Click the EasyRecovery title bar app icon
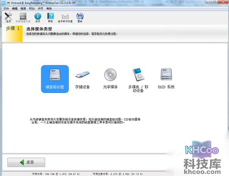This screenshot has width=229, height=176. click(4, 3)
